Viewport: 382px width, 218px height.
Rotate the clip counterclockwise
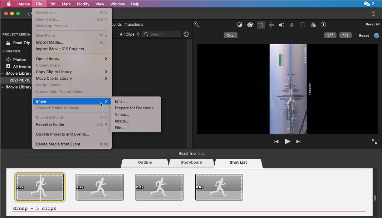coord(330,35)
